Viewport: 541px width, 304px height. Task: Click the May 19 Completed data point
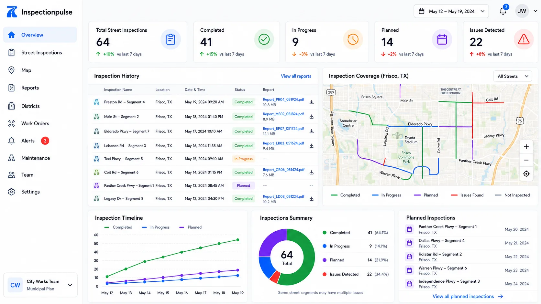[238, 240]
